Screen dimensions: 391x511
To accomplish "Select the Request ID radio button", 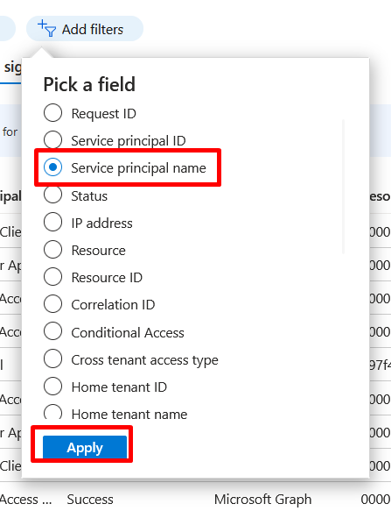I will pyautogui.click(x=52, y=113).
